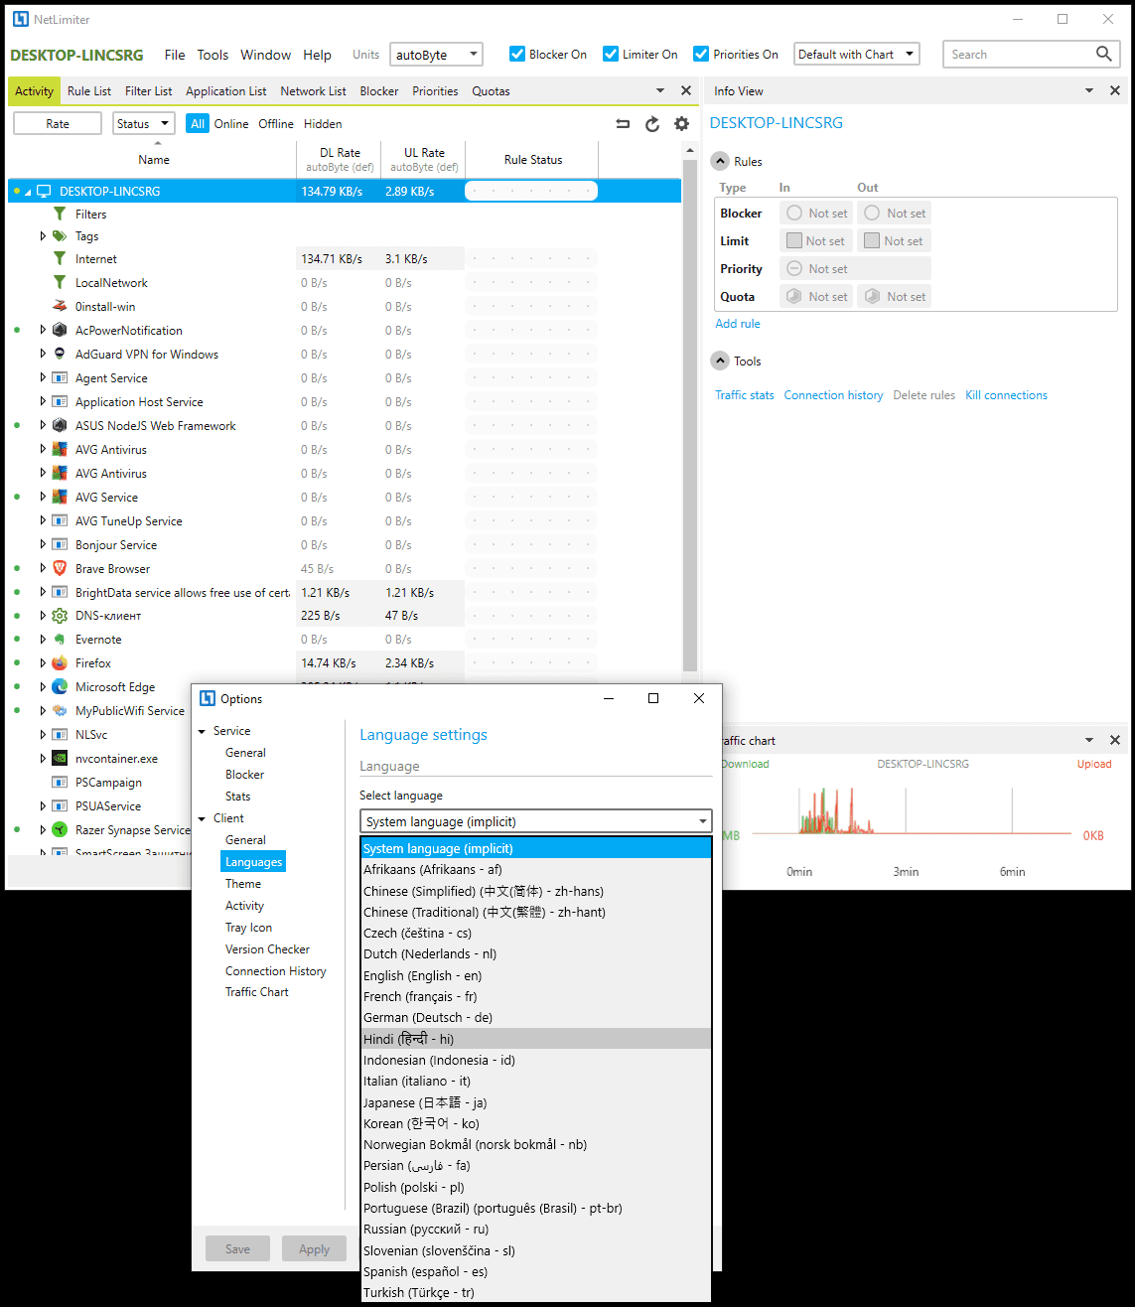Click the AVG Service icon
The width and height of the screenshot is (1135, 1307).
(60, 498)
